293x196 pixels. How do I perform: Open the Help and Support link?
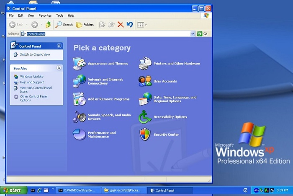[32, 82]
